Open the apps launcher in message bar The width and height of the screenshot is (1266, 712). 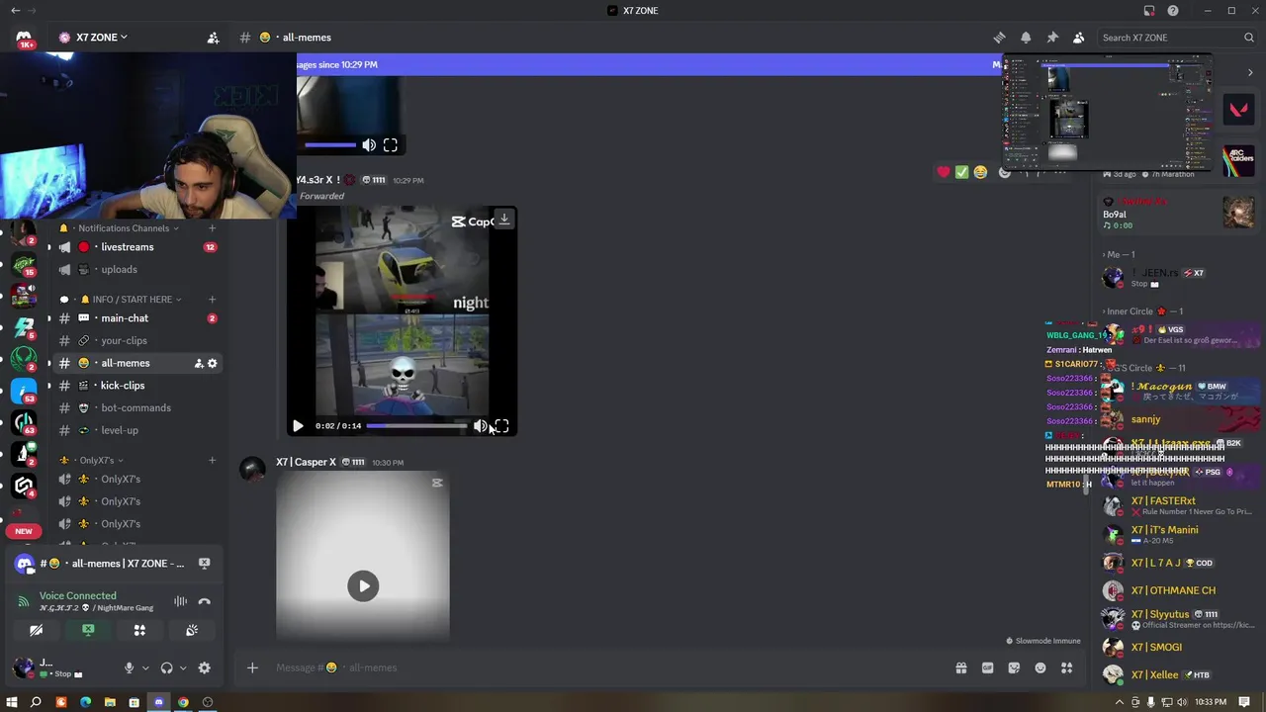coord(1066,667)
